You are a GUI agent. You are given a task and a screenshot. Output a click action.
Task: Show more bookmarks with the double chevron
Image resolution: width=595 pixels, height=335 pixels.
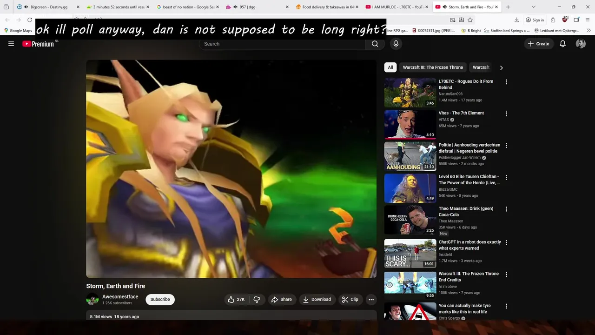[588, 31]
